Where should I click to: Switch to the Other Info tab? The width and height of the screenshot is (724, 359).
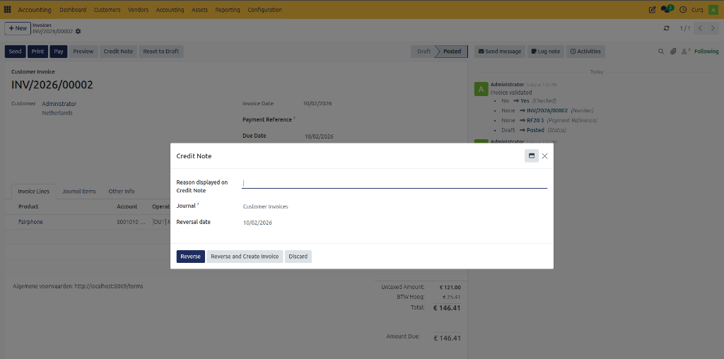pos(122,191)
